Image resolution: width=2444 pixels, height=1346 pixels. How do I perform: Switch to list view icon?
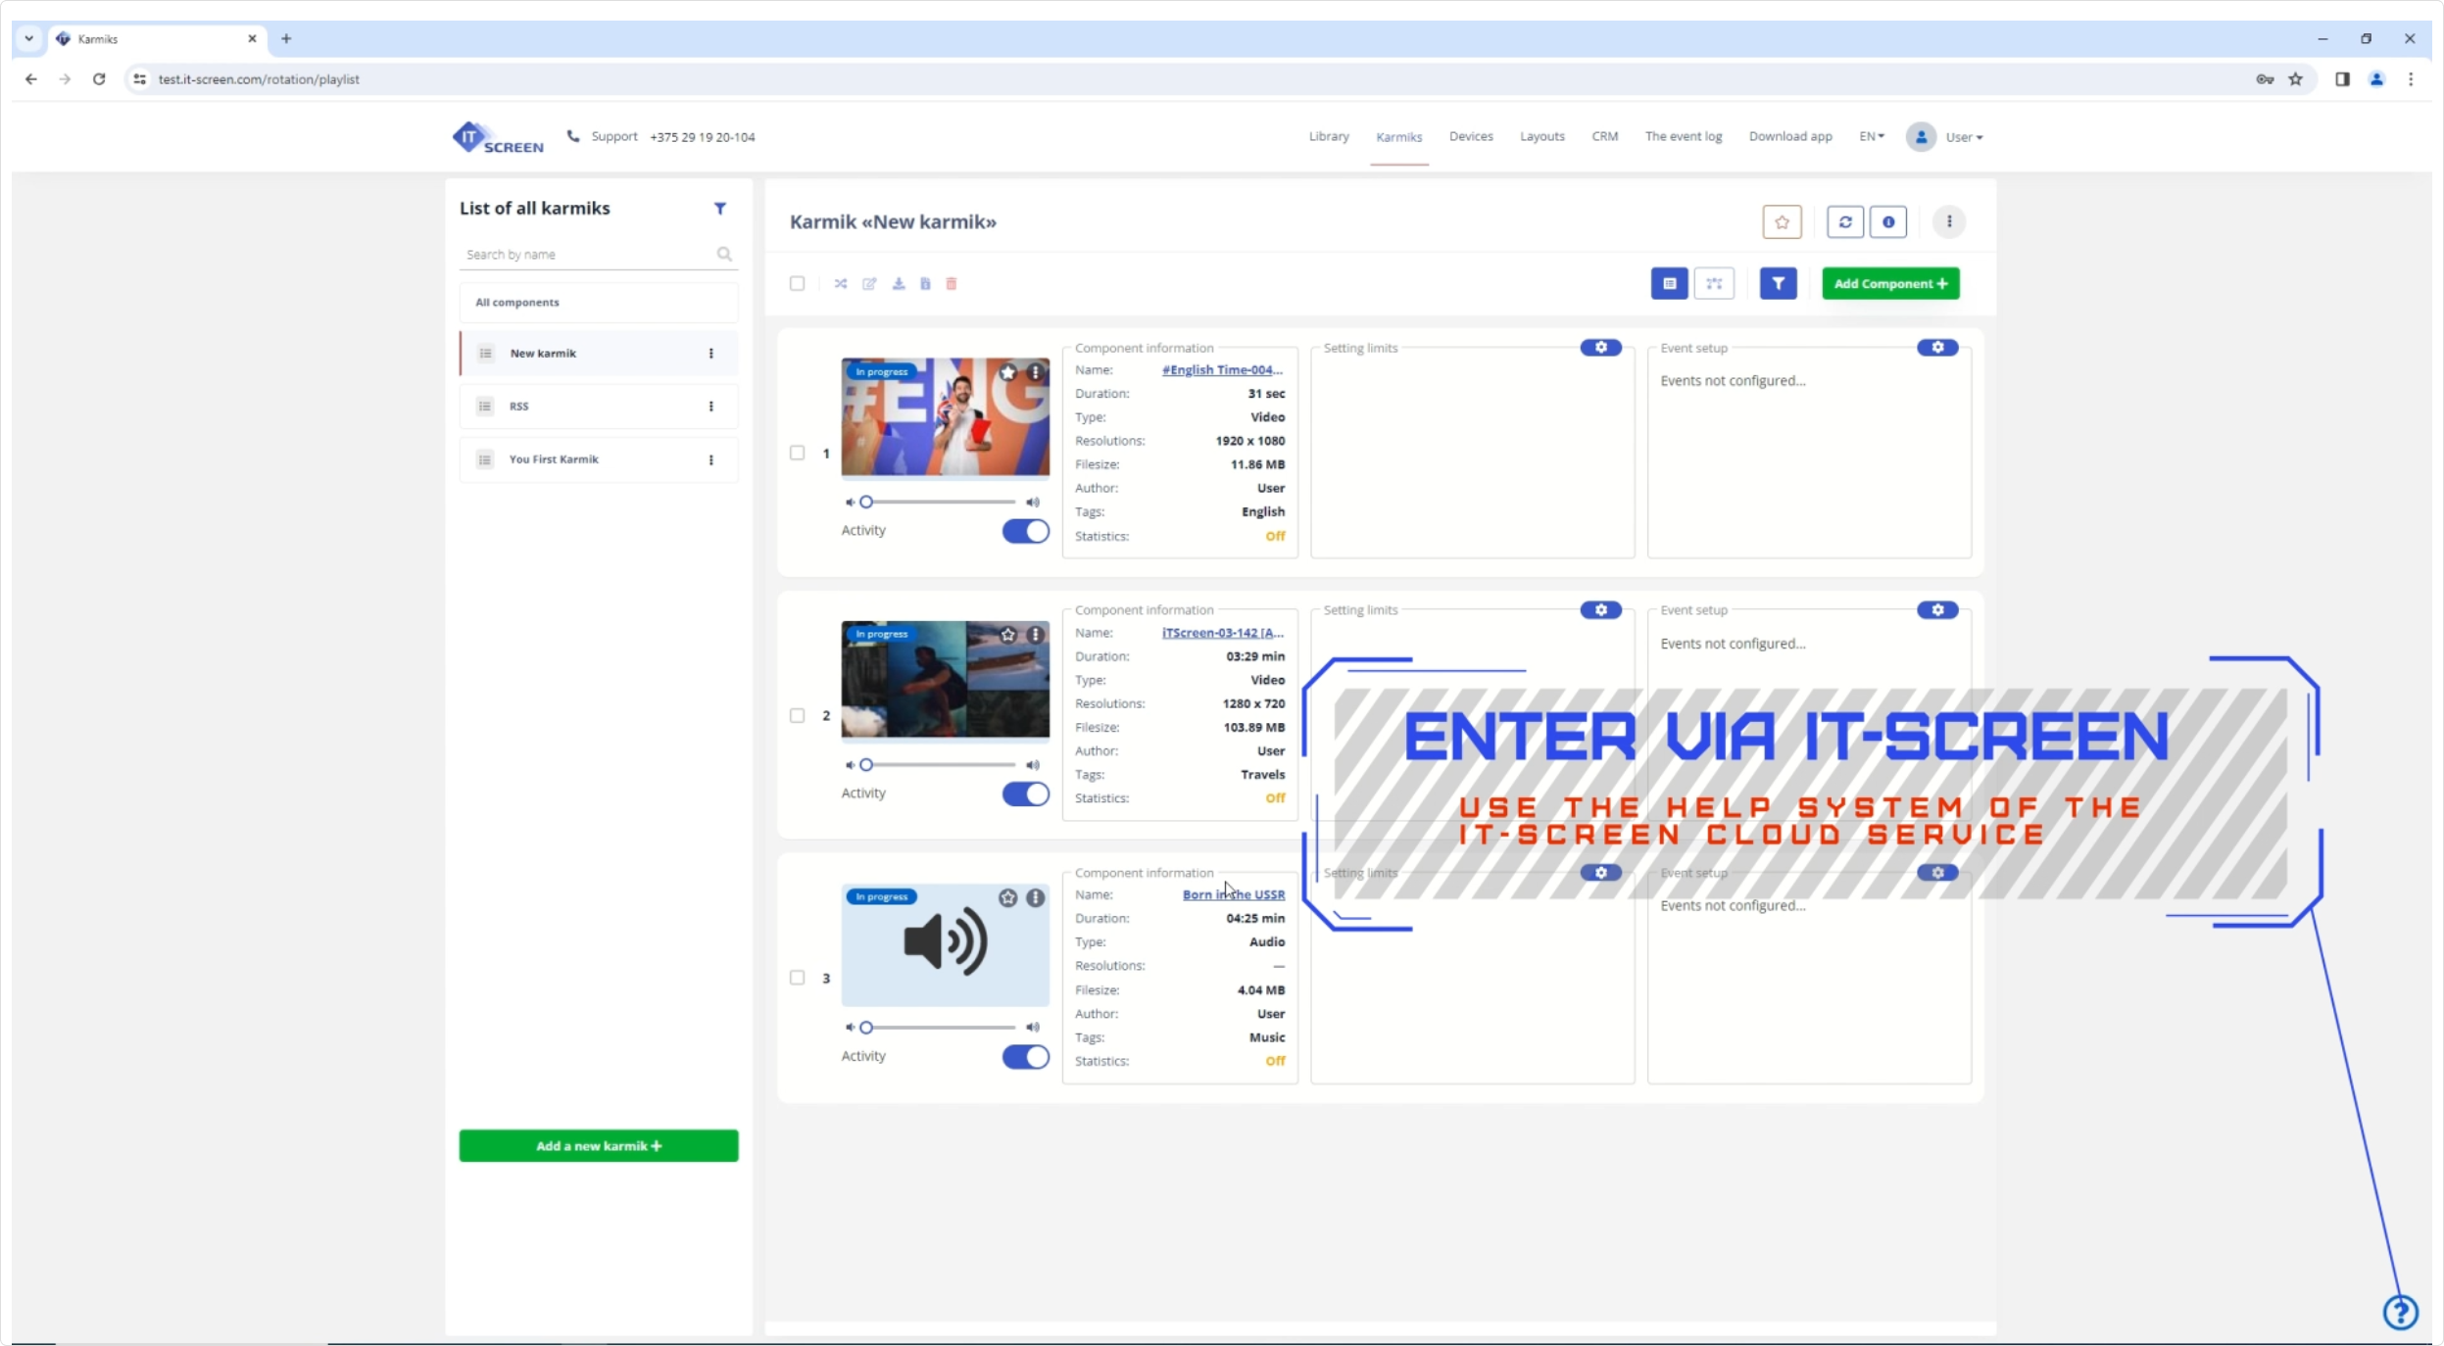pyautogui.click(x=1669, y=284)
